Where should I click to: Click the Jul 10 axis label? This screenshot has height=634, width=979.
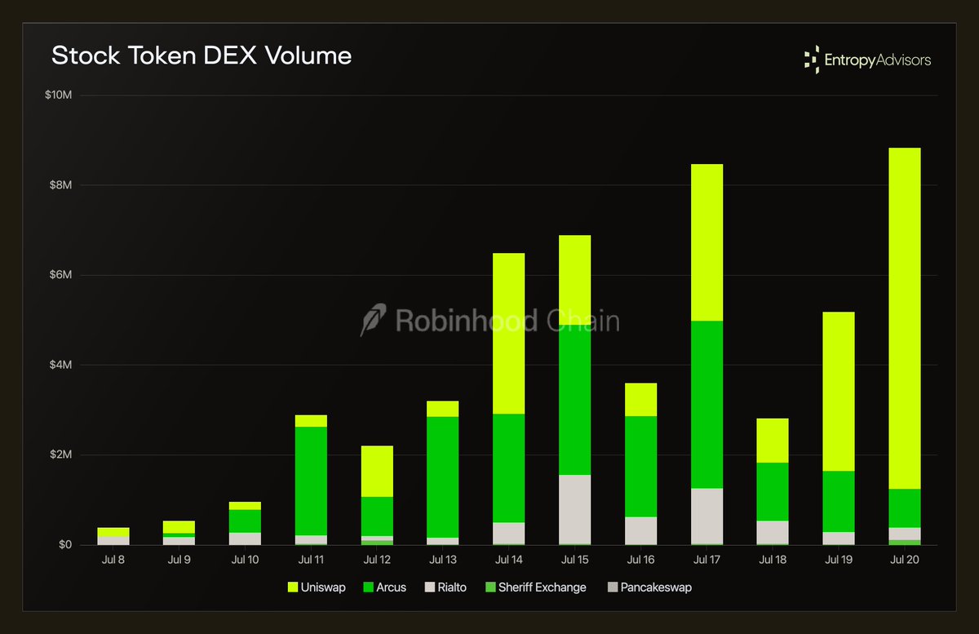pyautogui.click(x=245, y=561)
